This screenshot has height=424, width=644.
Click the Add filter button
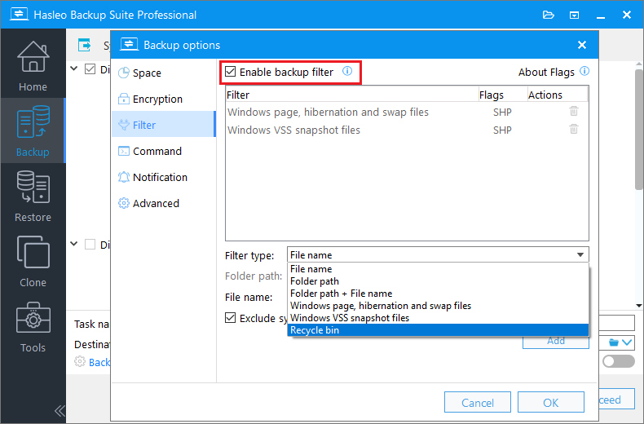[556, 342]
